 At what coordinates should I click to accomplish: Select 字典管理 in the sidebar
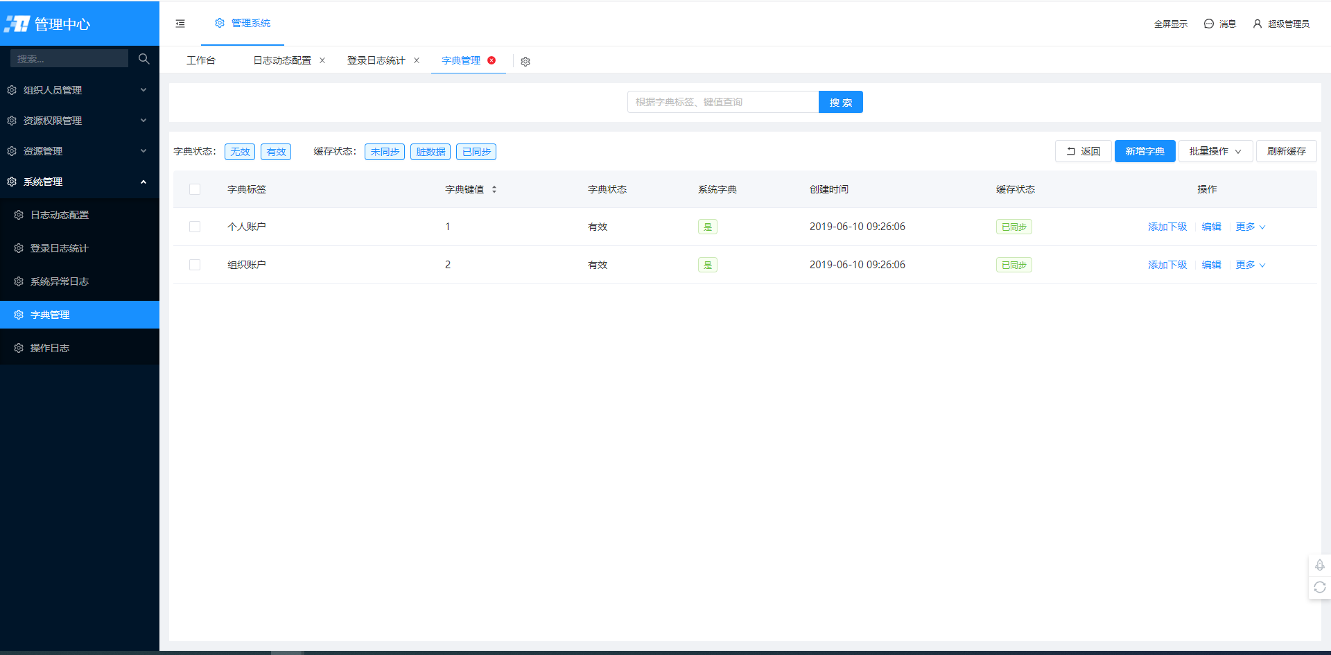[x=80, y=315]
